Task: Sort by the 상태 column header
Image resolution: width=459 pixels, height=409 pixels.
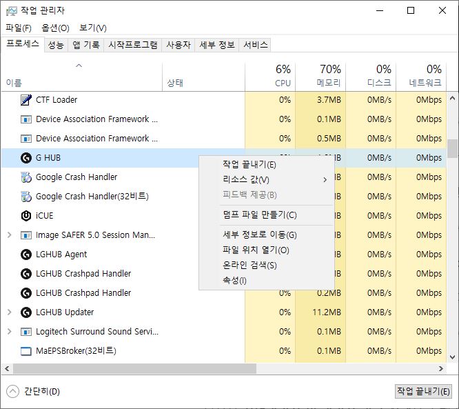Action: [203, 77]
